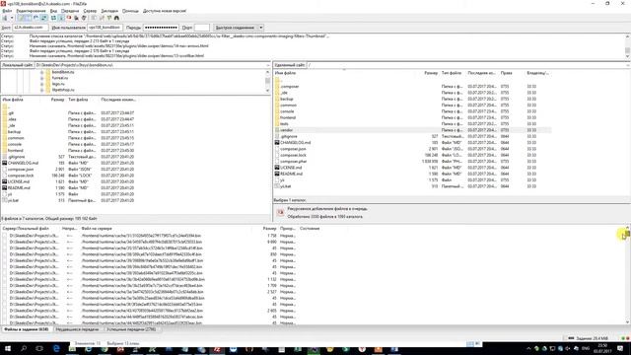Expand remote site path dropdown

pyautogui.click(x=628, y=65)
